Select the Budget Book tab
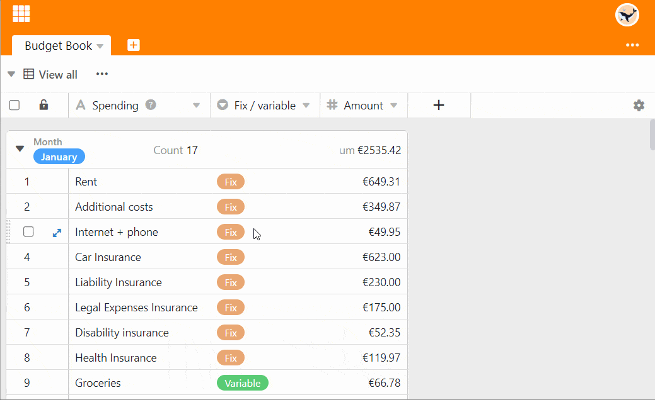655x400 pixels. point(58,46)
